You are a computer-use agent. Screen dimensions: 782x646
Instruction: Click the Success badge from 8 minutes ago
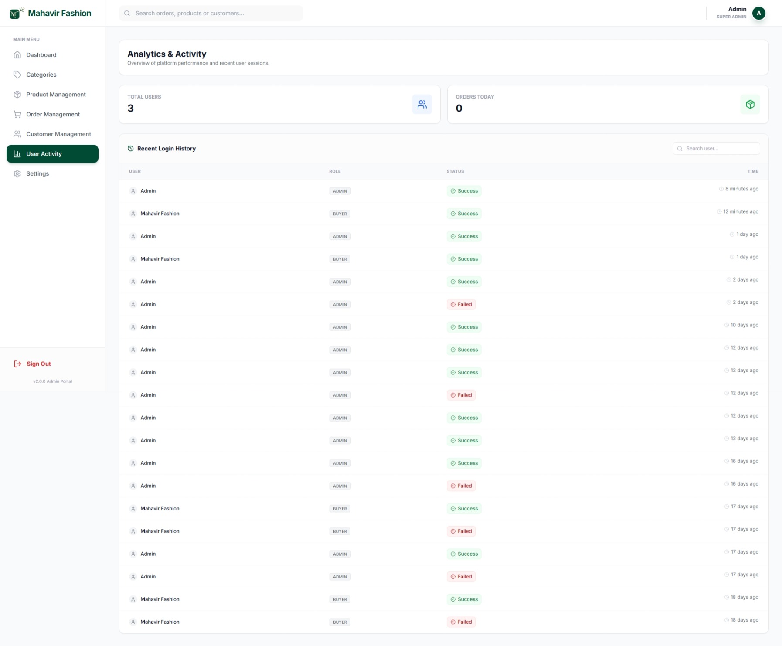[x=464, y=191]
